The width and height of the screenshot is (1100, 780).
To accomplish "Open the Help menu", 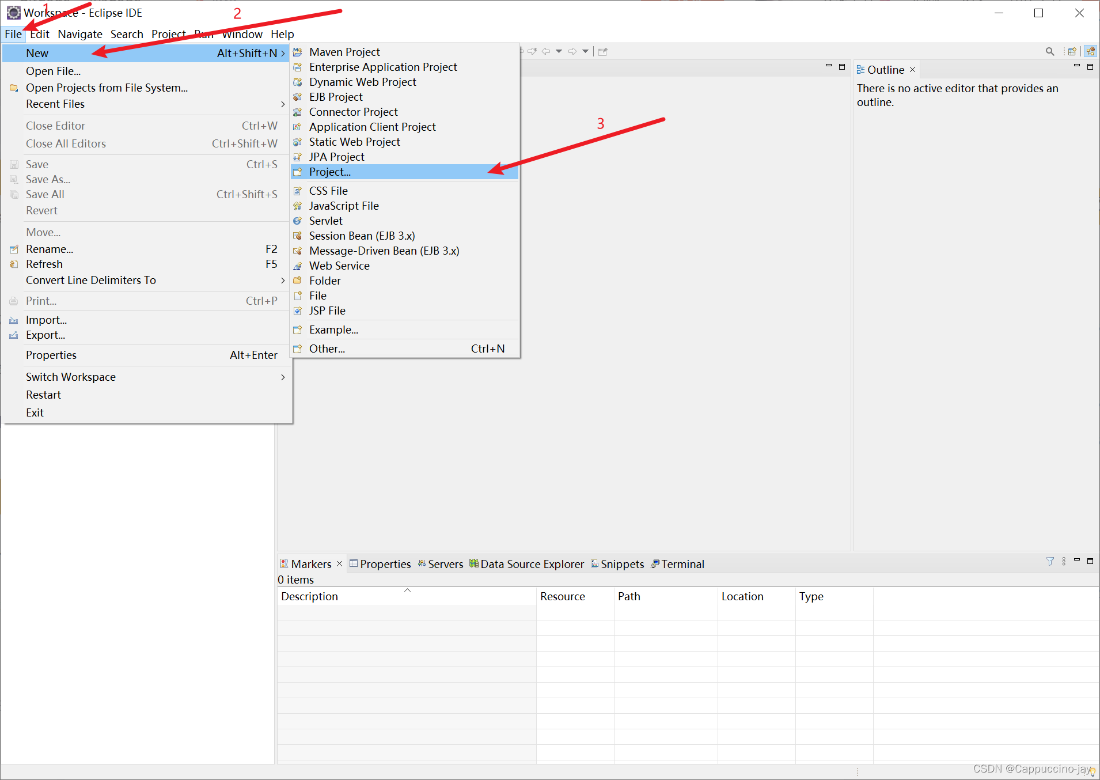I will 282,35.
